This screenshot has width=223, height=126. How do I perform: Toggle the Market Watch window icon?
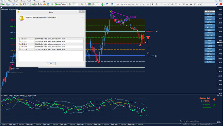click(13, 4)
